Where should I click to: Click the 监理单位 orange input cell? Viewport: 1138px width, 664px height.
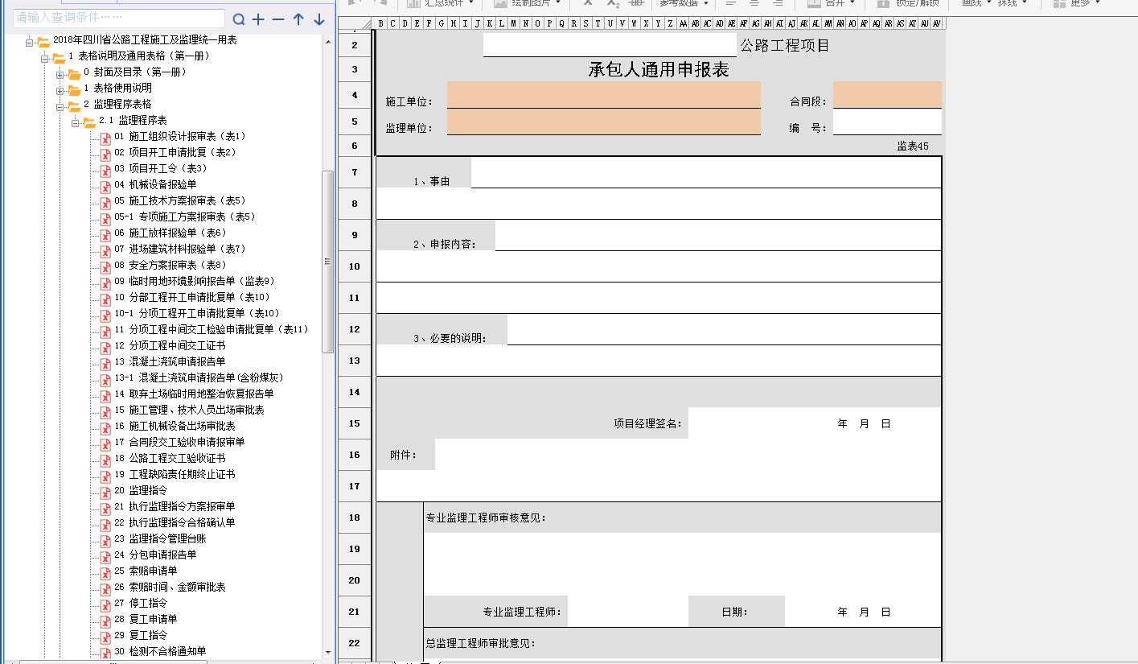[604, 122]
